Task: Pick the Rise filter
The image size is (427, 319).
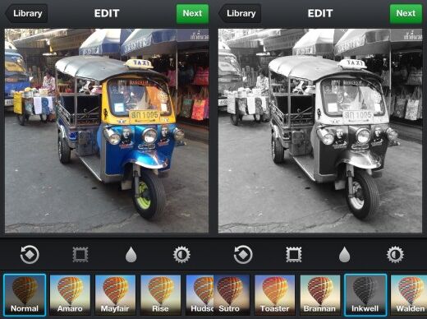Action: pyautogui.click(x=161, y=294)
